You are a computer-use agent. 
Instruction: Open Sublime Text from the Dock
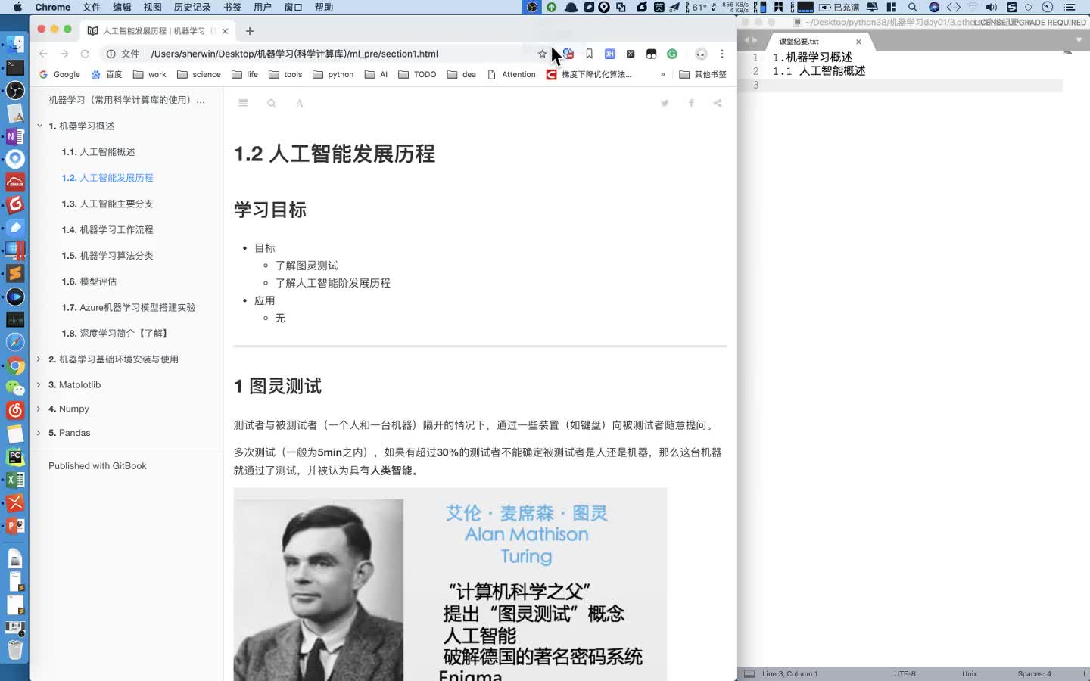coord(15,273)
